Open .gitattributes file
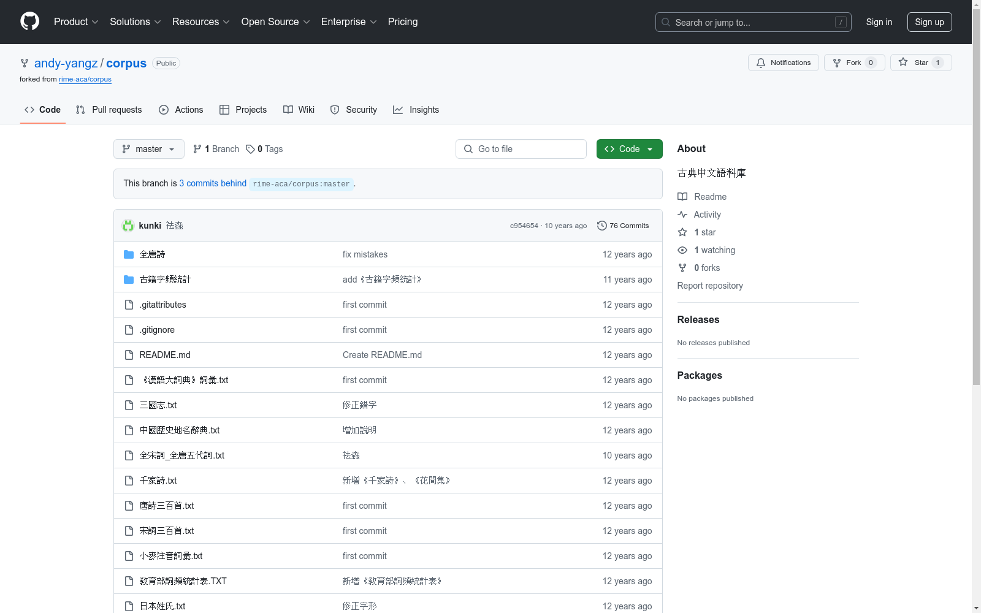 (x=162, y=305)
